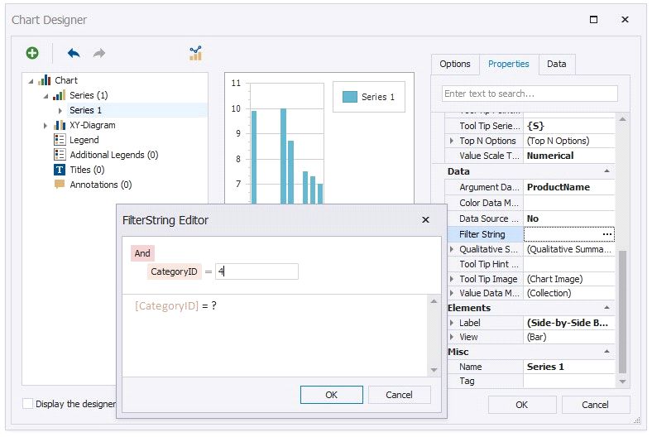Expand the Series 1 tree node
Screen dimensions: 652x437
[60, 110]
